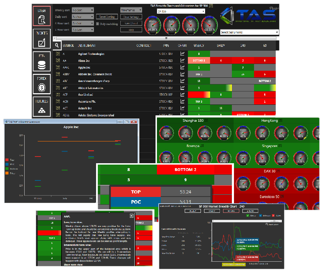Click the Help button

(131, 30)
